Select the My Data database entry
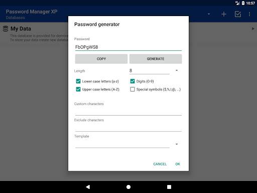257x193 pixels. point(128,34)
